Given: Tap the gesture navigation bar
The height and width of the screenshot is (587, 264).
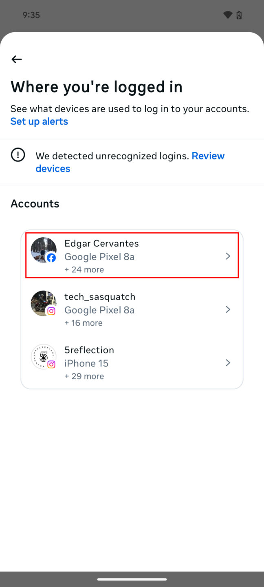Looking at the screenshot, I should pos(132,579).
